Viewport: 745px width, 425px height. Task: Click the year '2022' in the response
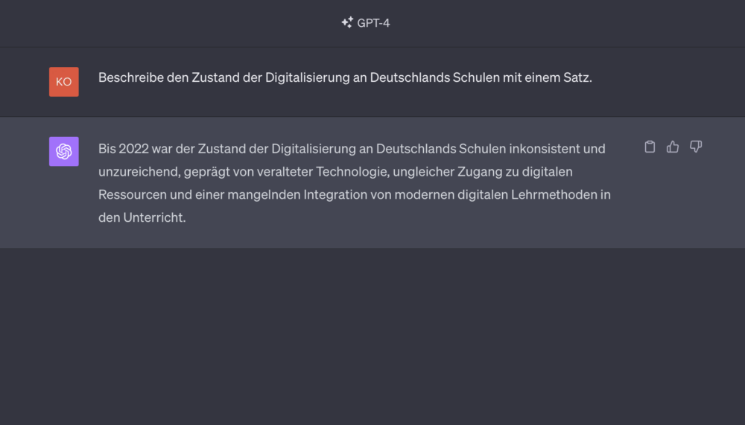(x=134, y=149)
